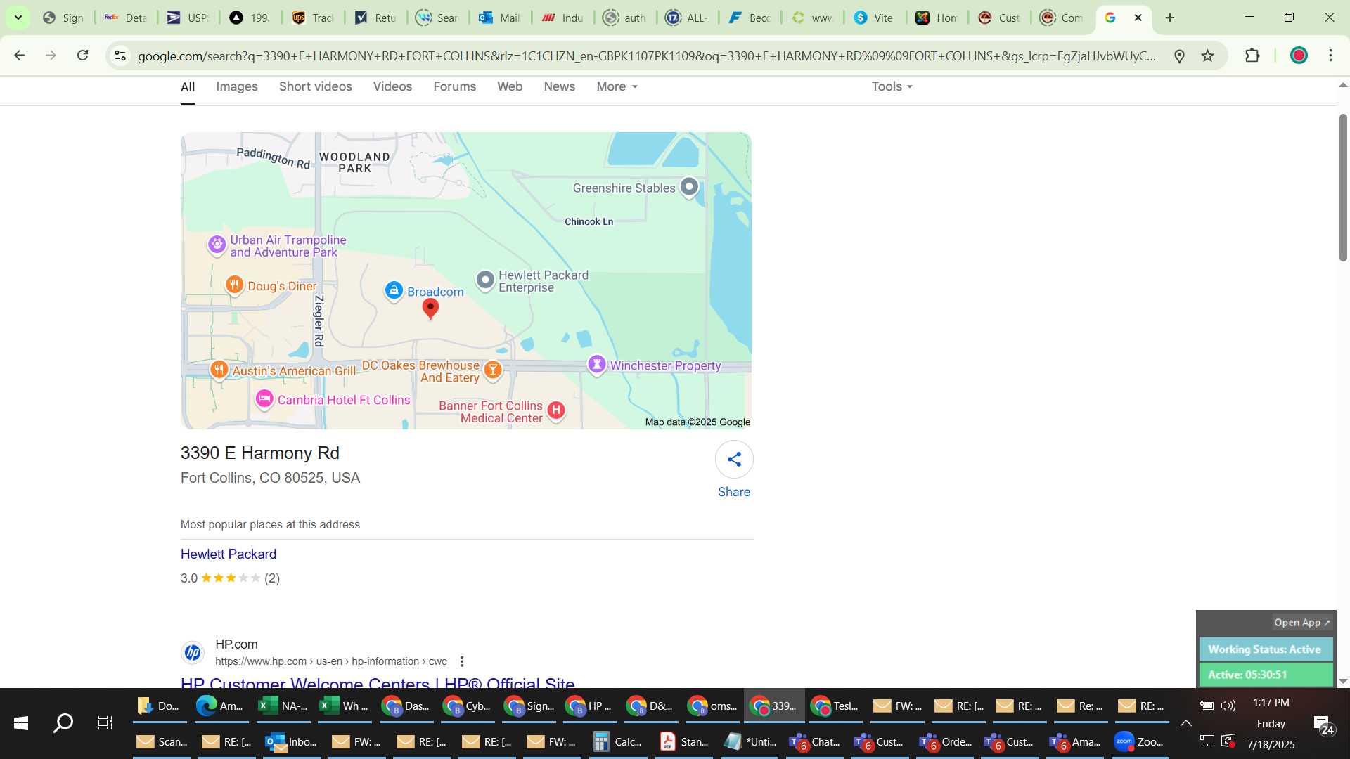Click the location pin icon in address bar
This screenshot has width=1350, height=759.
coord(1180,56)
